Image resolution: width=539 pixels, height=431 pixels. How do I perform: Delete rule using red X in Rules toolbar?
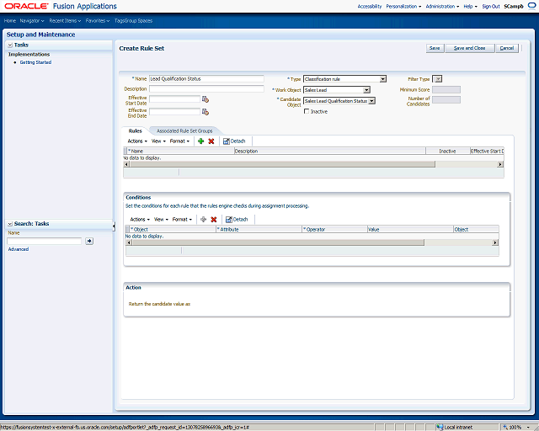211,141
